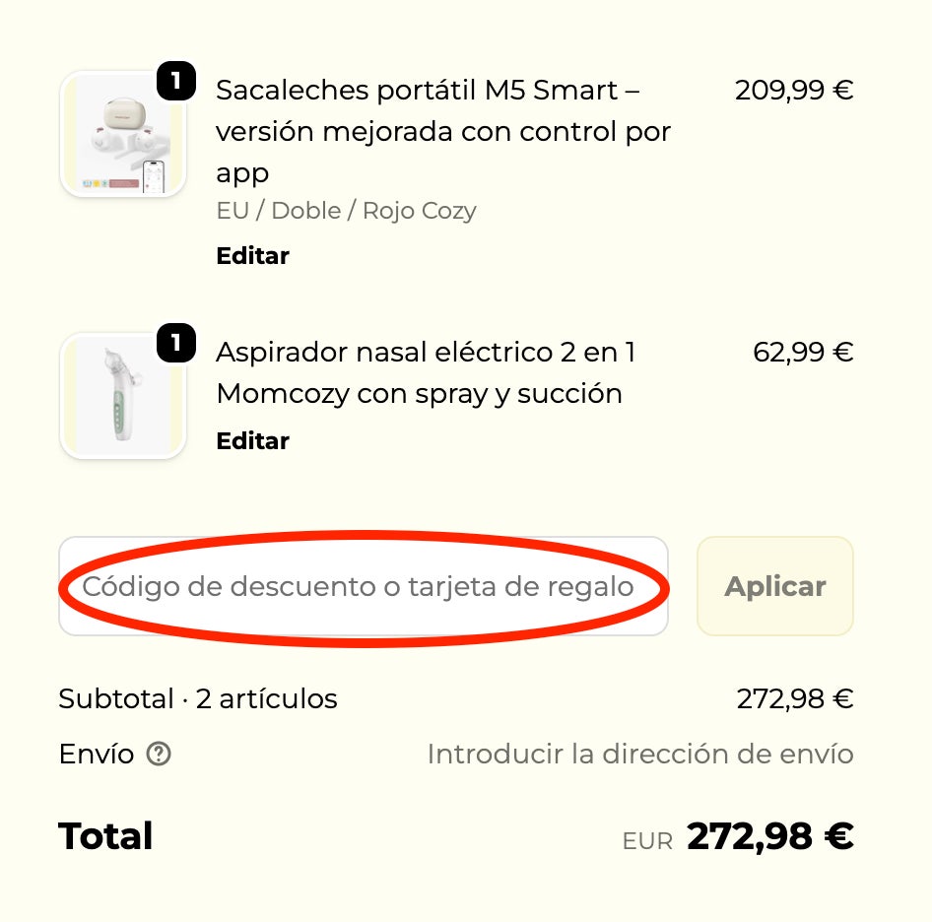The height and width of the screenshot is (922, 932).
Task: Click the nasal aspirator quantity badge
Action: [176, 344]
